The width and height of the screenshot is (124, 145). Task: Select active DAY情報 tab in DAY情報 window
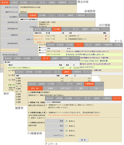pyautogui.click(x=57, y=29)
